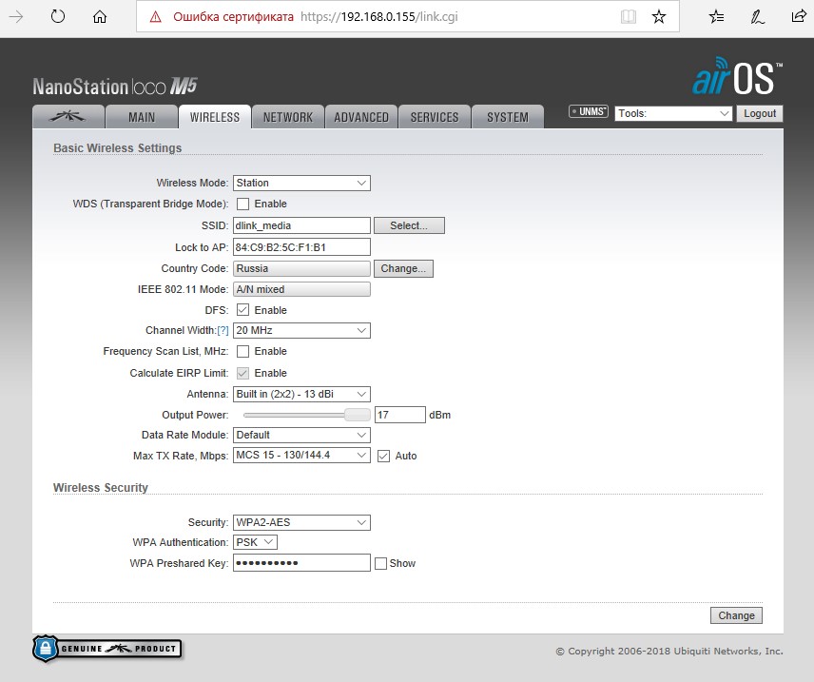814x682 pixels.
Task: Expand the WPA Authentication dropdown
Action: click(x=255, y=542)
